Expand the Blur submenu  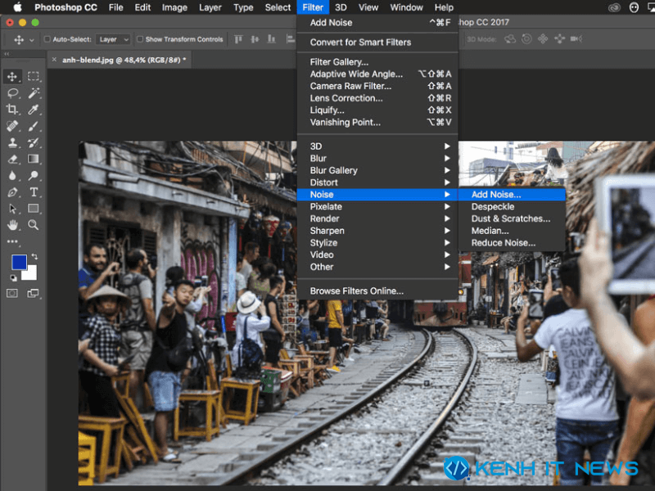pos(377,158)
